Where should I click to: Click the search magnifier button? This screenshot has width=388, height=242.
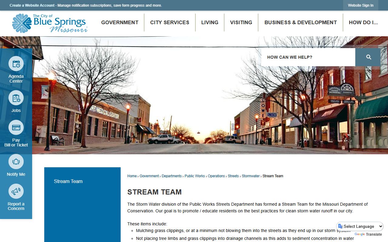tap(368, 57)
